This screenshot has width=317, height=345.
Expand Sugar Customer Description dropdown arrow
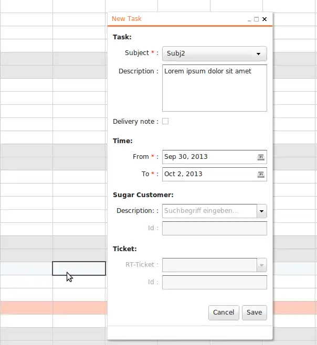(262, 211)
